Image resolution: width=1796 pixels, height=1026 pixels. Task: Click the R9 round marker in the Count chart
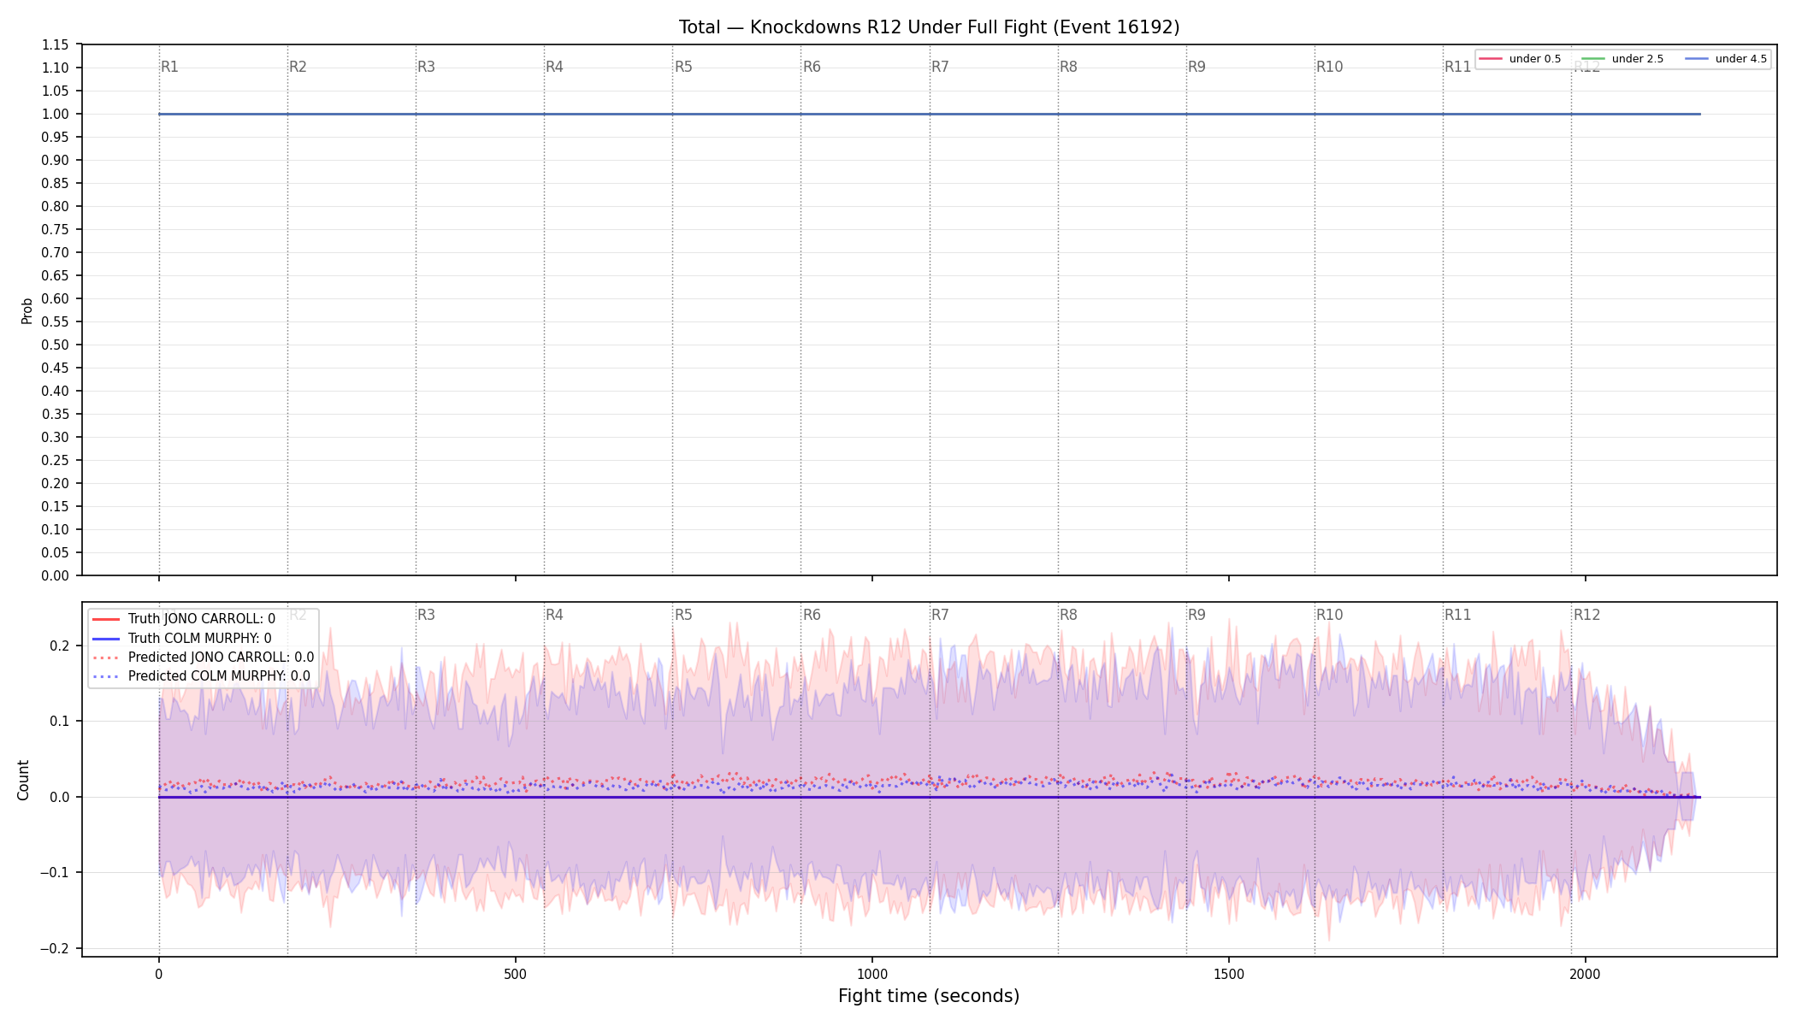point(1196,615)
